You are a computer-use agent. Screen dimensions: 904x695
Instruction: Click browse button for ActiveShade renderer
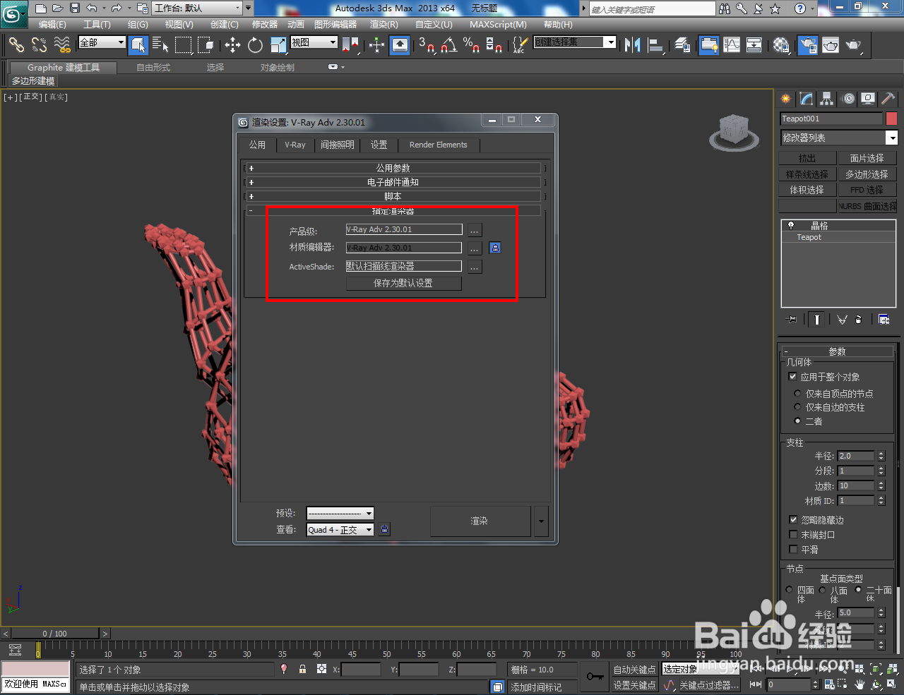475,267
